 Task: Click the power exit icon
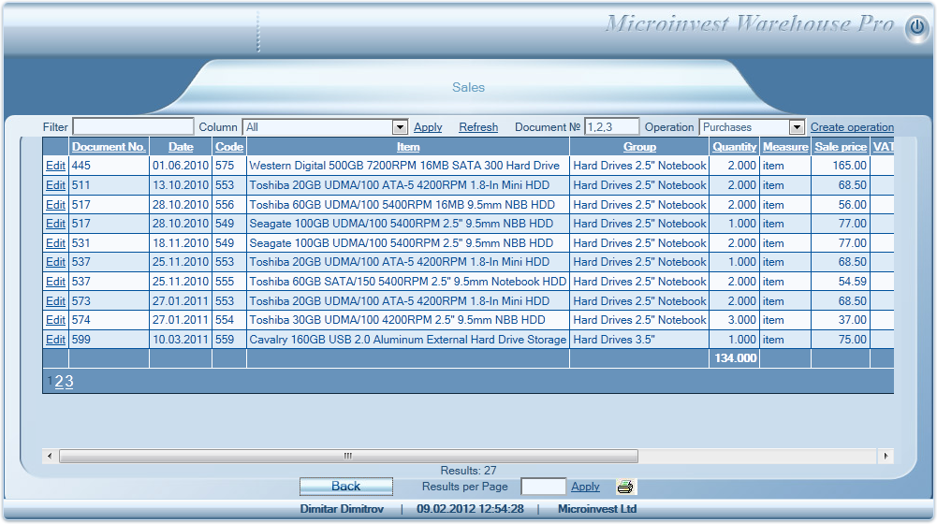(916, 27)
